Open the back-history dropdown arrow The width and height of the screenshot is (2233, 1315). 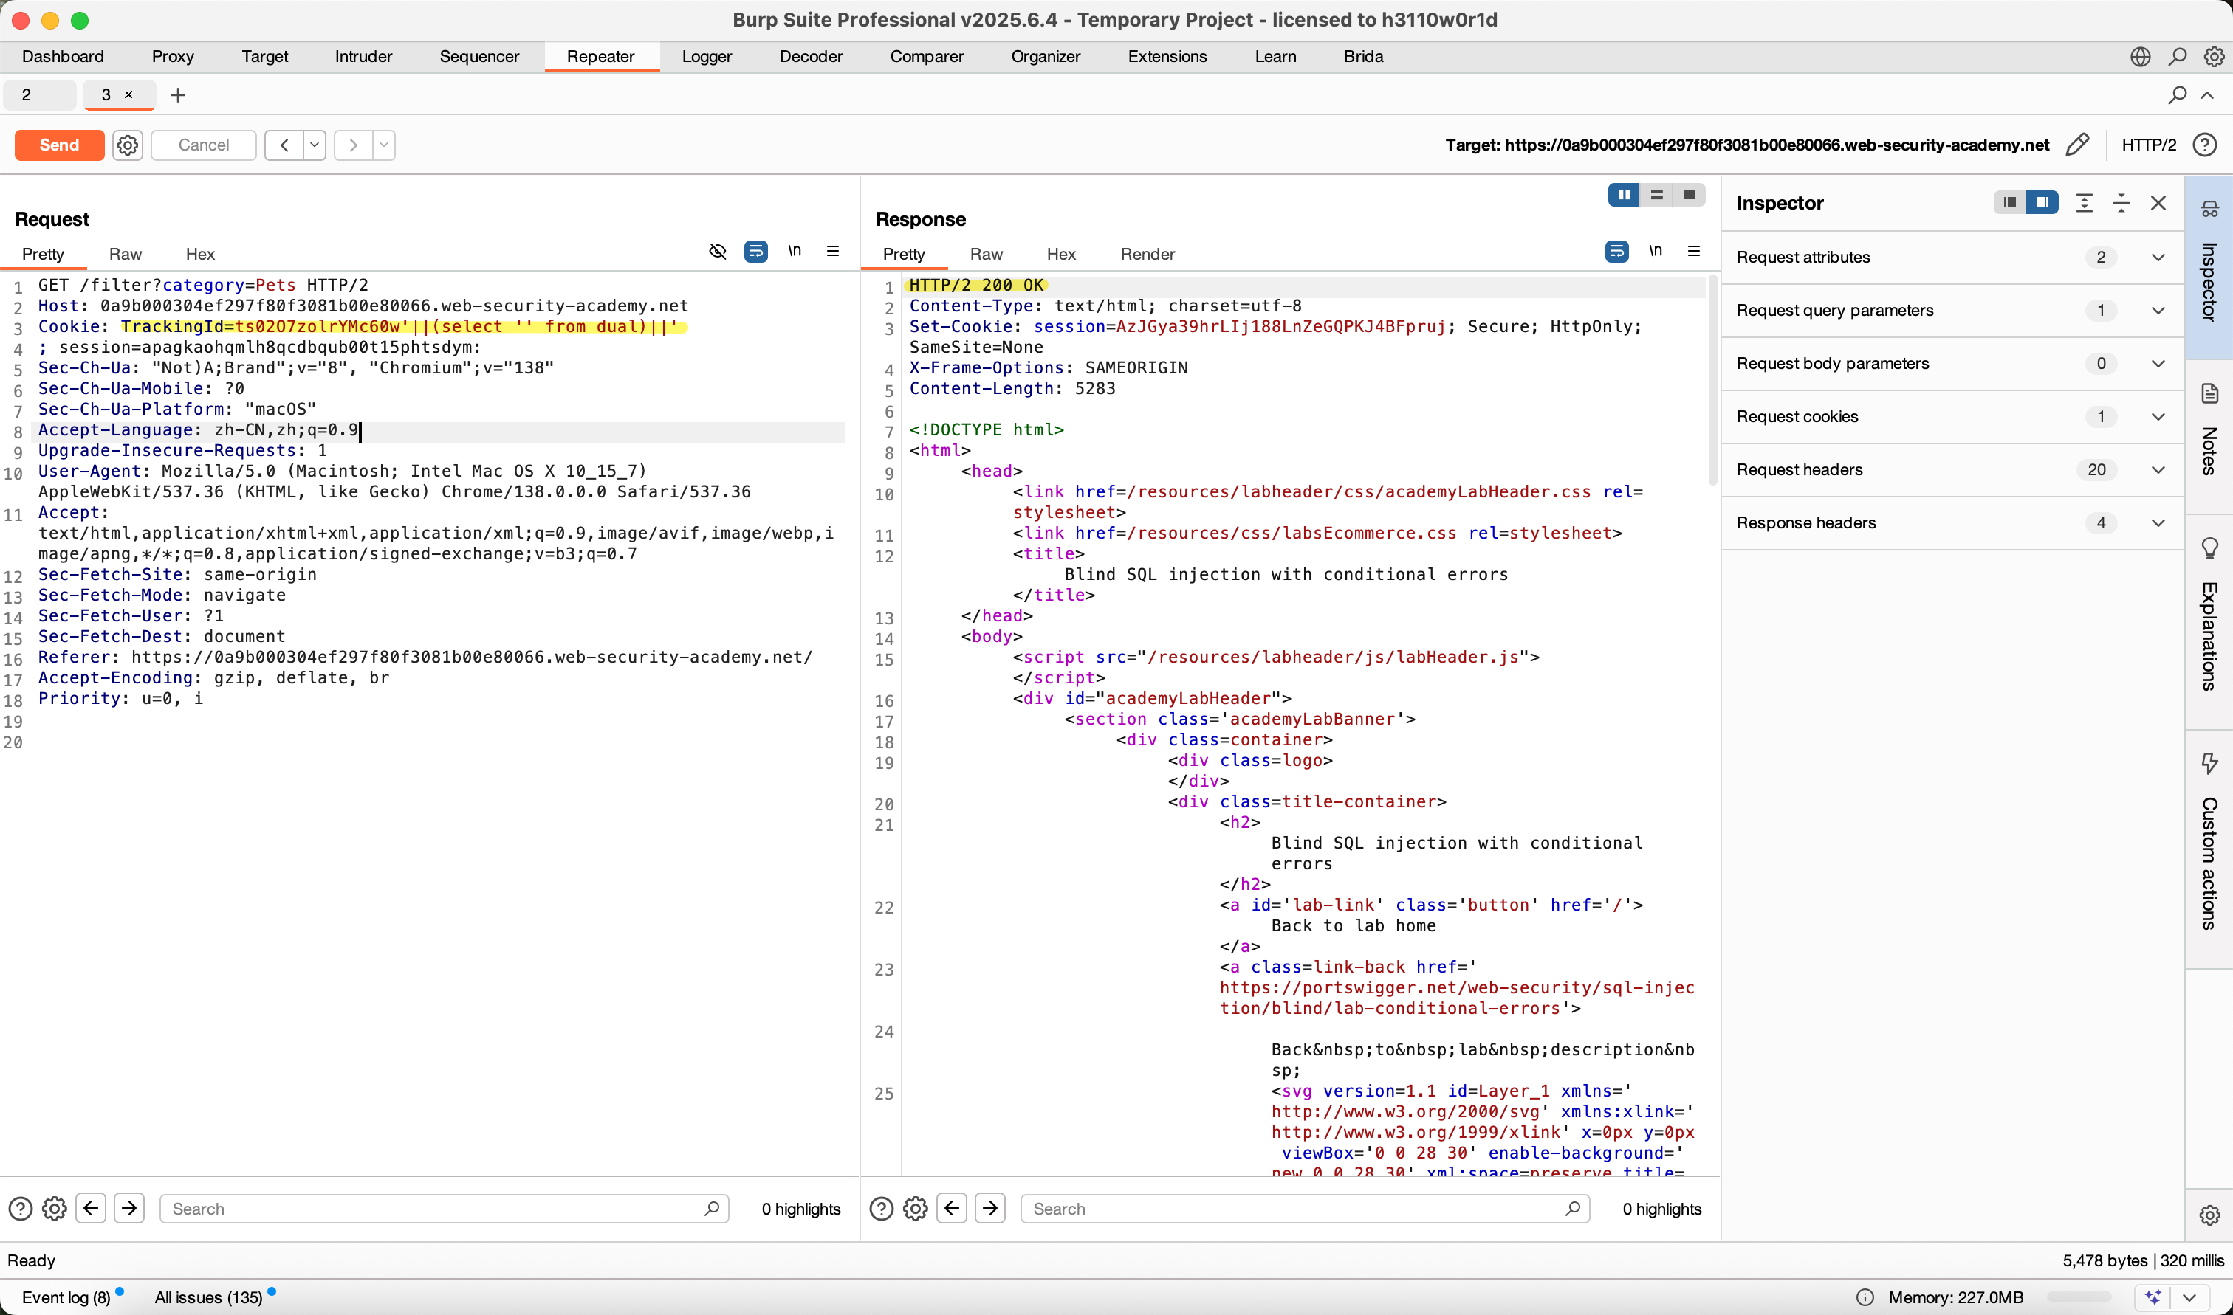pyautogui.click(x=315, y=145)
